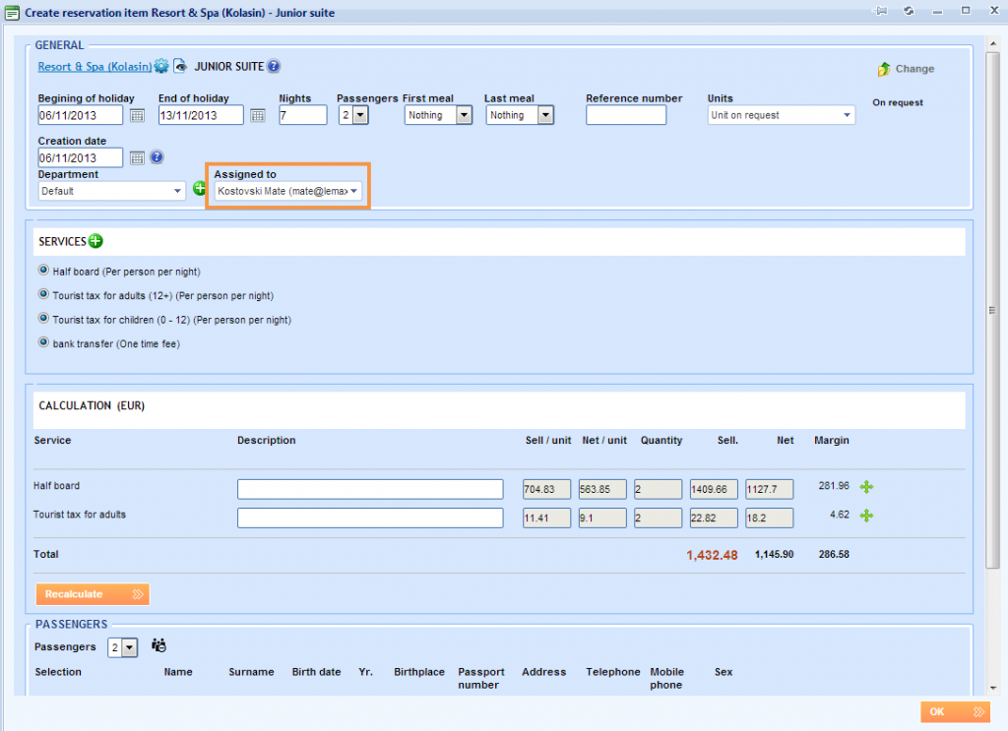Open calendar picker for Begining of holiday
1008x731 pixels.
pyautogui.click(x=138, y=116)
